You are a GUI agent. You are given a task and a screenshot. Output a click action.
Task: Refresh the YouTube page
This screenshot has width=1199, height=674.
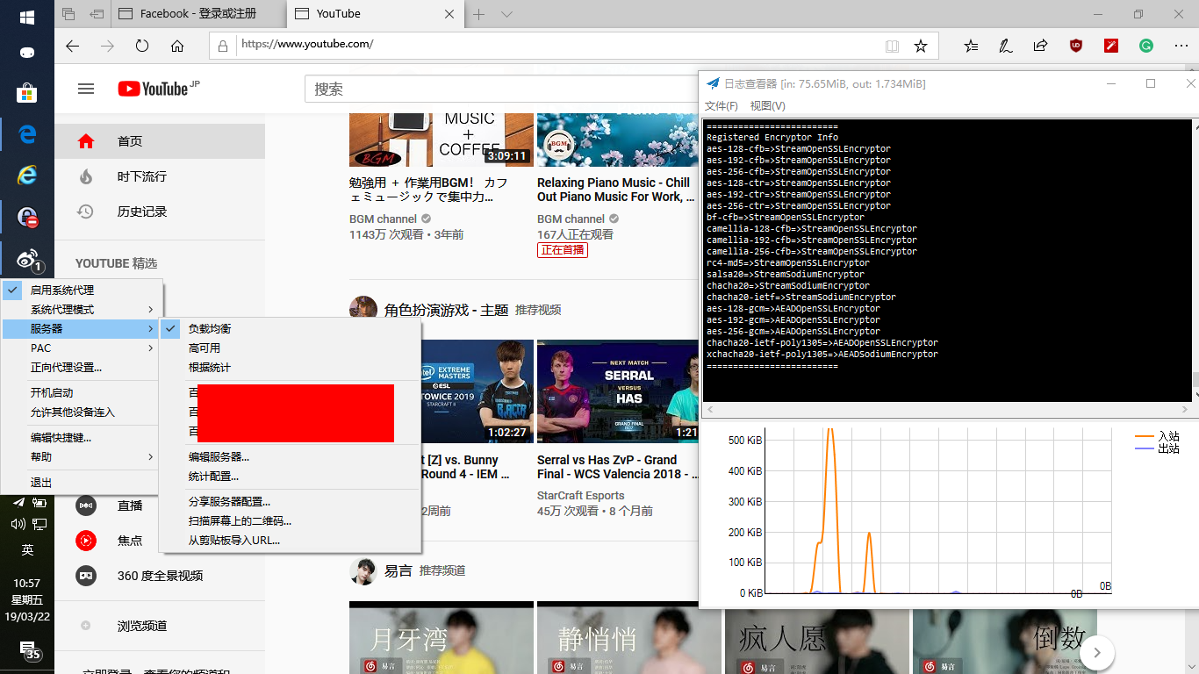pos(142,46)
